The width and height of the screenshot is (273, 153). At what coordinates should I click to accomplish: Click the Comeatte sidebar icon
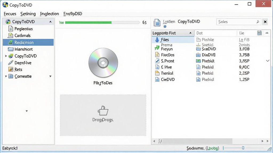(11, 76)
